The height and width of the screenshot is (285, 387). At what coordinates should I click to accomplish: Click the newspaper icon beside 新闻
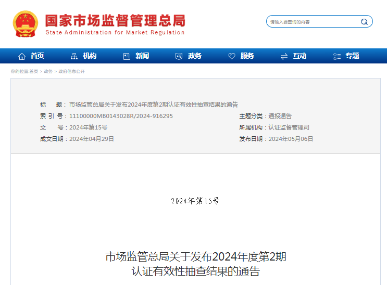pos(127,56)
